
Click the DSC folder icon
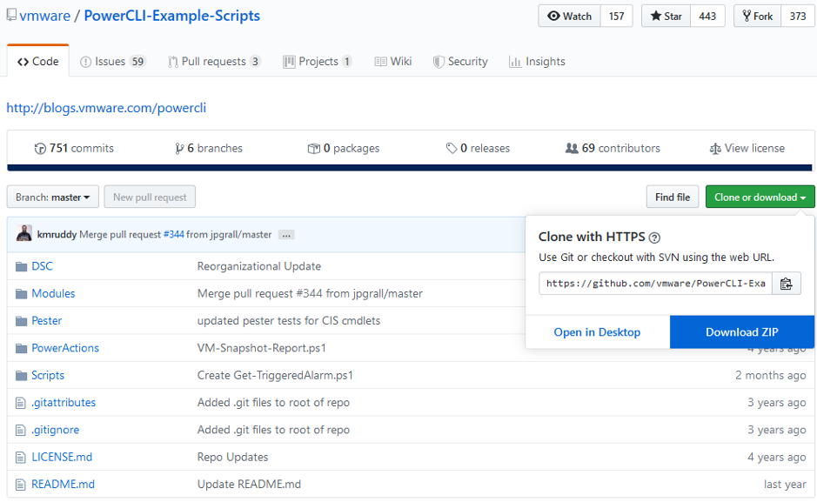pyautogui.click(x=23, y=266)
